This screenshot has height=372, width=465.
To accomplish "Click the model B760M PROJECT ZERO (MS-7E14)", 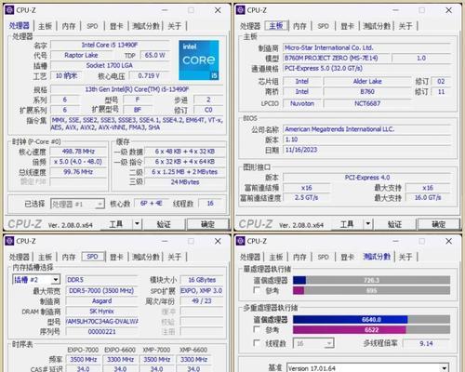I will 336,58.
